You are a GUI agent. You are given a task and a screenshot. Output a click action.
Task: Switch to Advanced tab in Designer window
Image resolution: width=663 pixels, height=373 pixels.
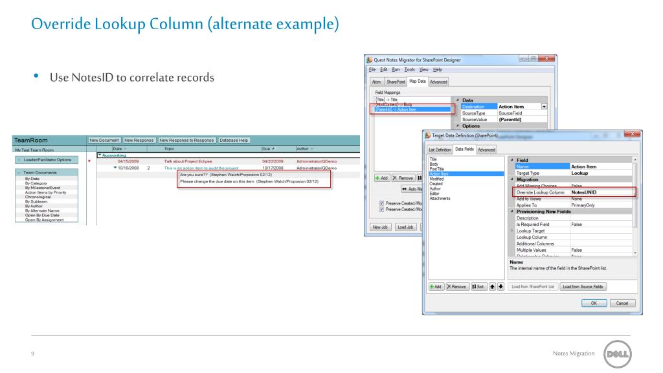(x=438, y=82)
